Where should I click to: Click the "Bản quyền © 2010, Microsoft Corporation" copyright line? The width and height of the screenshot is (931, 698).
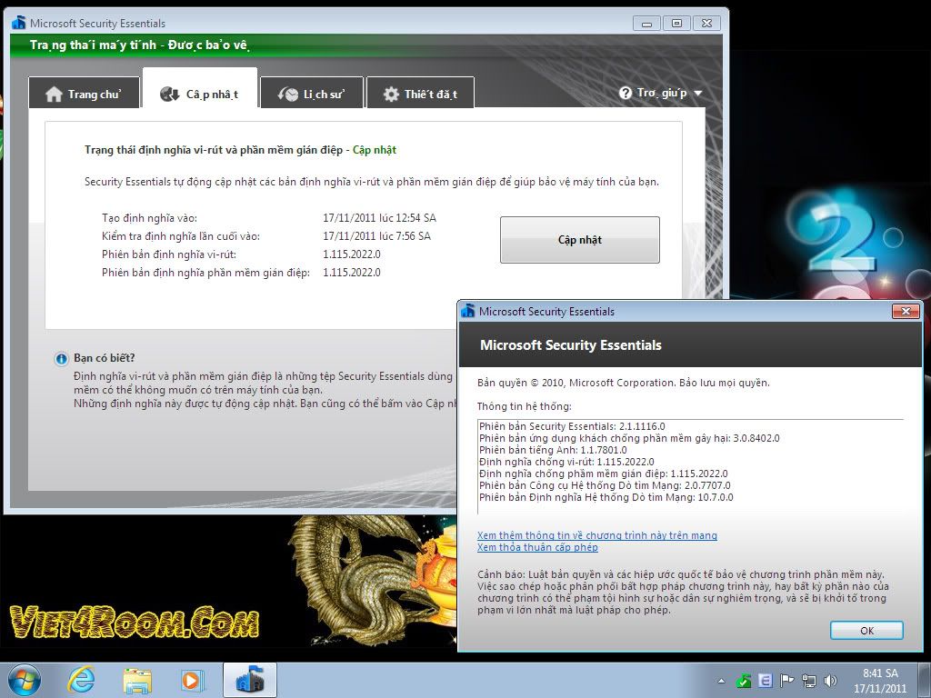click(624, 383)
